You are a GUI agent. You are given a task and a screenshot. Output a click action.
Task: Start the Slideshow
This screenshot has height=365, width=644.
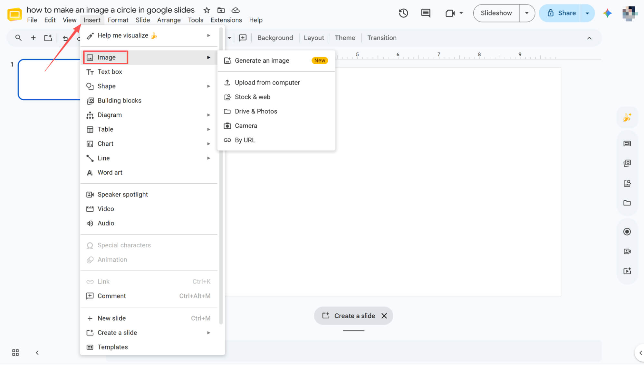point(496,13)
